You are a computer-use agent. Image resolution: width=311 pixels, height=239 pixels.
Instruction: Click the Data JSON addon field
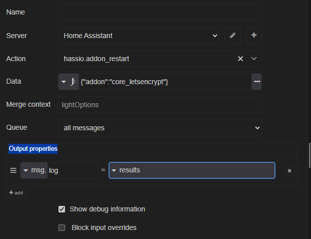pyautogui.click(x=164, y=81)
